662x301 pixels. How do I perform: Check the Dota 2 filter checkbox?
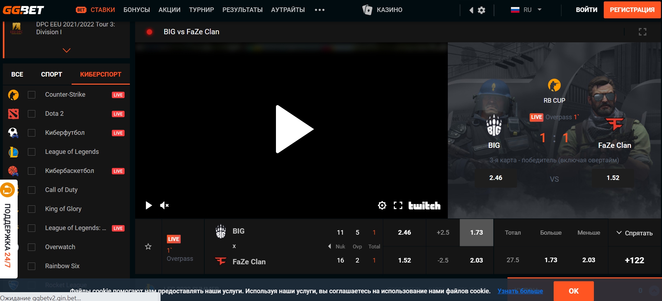(32, 114)
